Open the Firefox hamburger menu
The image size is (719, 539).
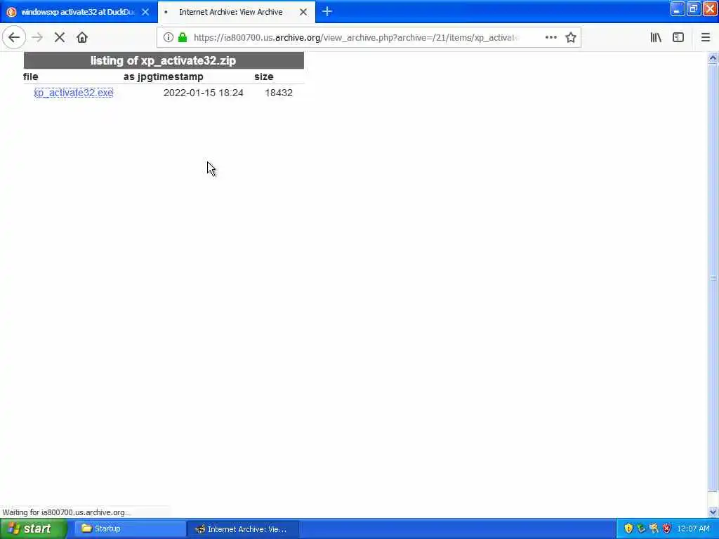pyautogui.click(x=705, y=37)
